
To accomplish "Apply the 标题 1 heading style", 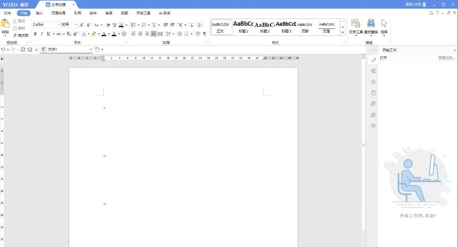I will (x=243, y=27).
